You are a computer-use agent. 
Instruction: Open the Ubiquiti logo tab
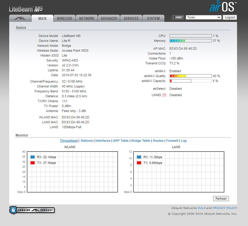click(20, 18)
